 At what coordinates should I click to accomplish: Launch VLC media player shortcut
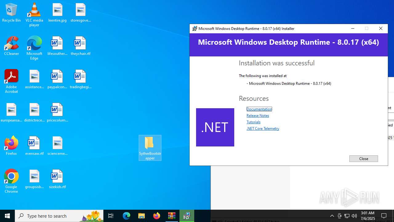pos(34,15)
